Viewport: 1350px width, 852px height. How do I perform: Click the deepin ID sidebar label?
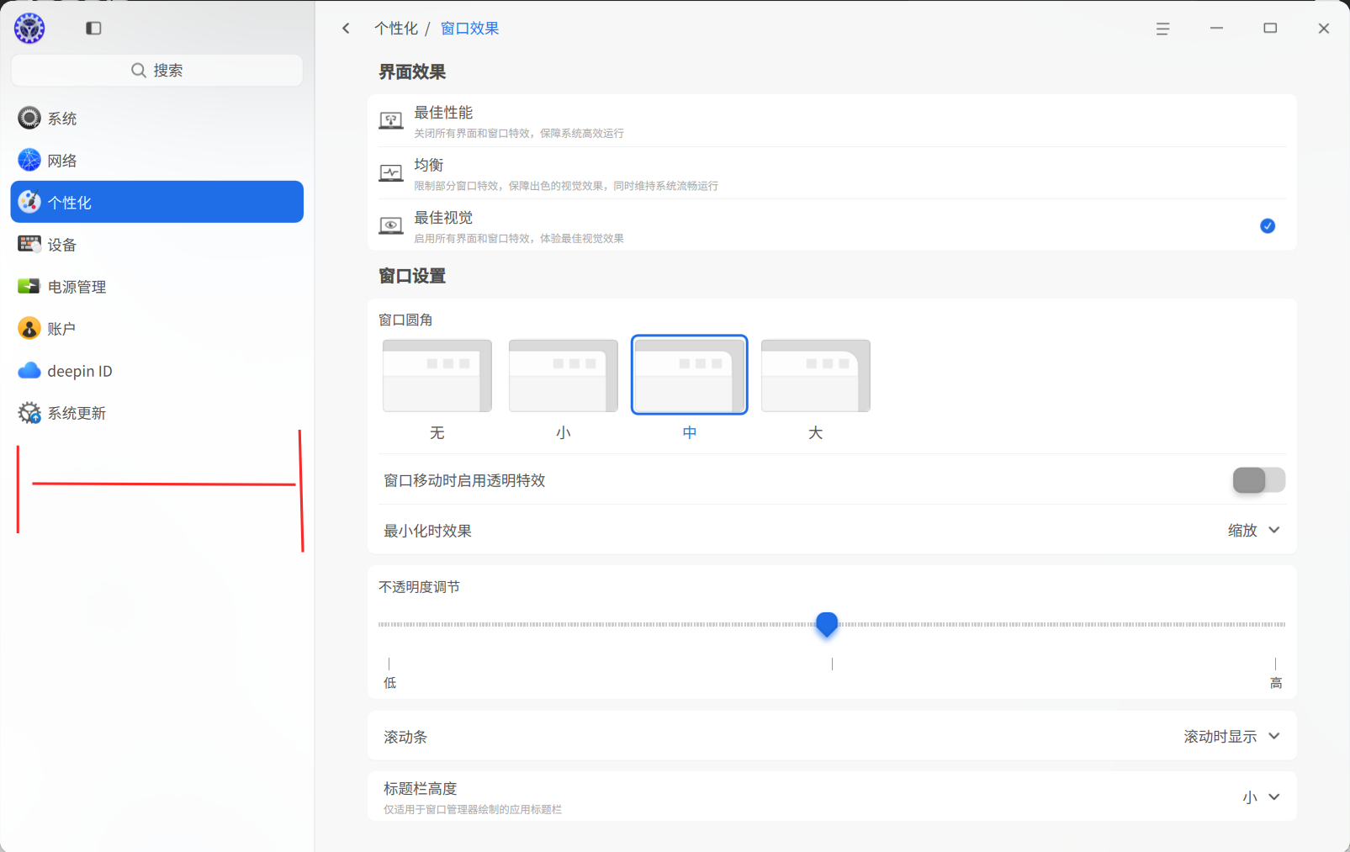[80, 371]
